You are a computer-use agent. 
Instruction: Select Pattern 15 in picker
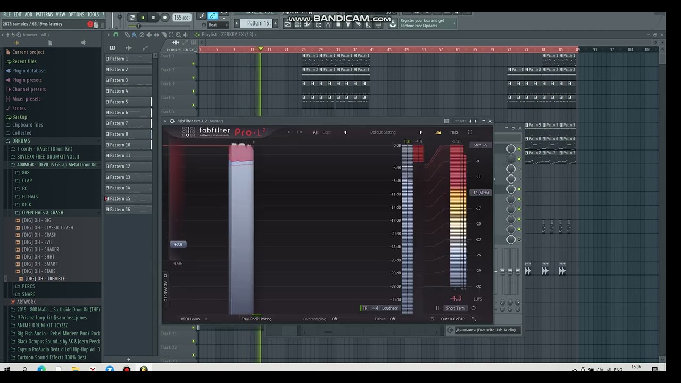pos(128,198)
